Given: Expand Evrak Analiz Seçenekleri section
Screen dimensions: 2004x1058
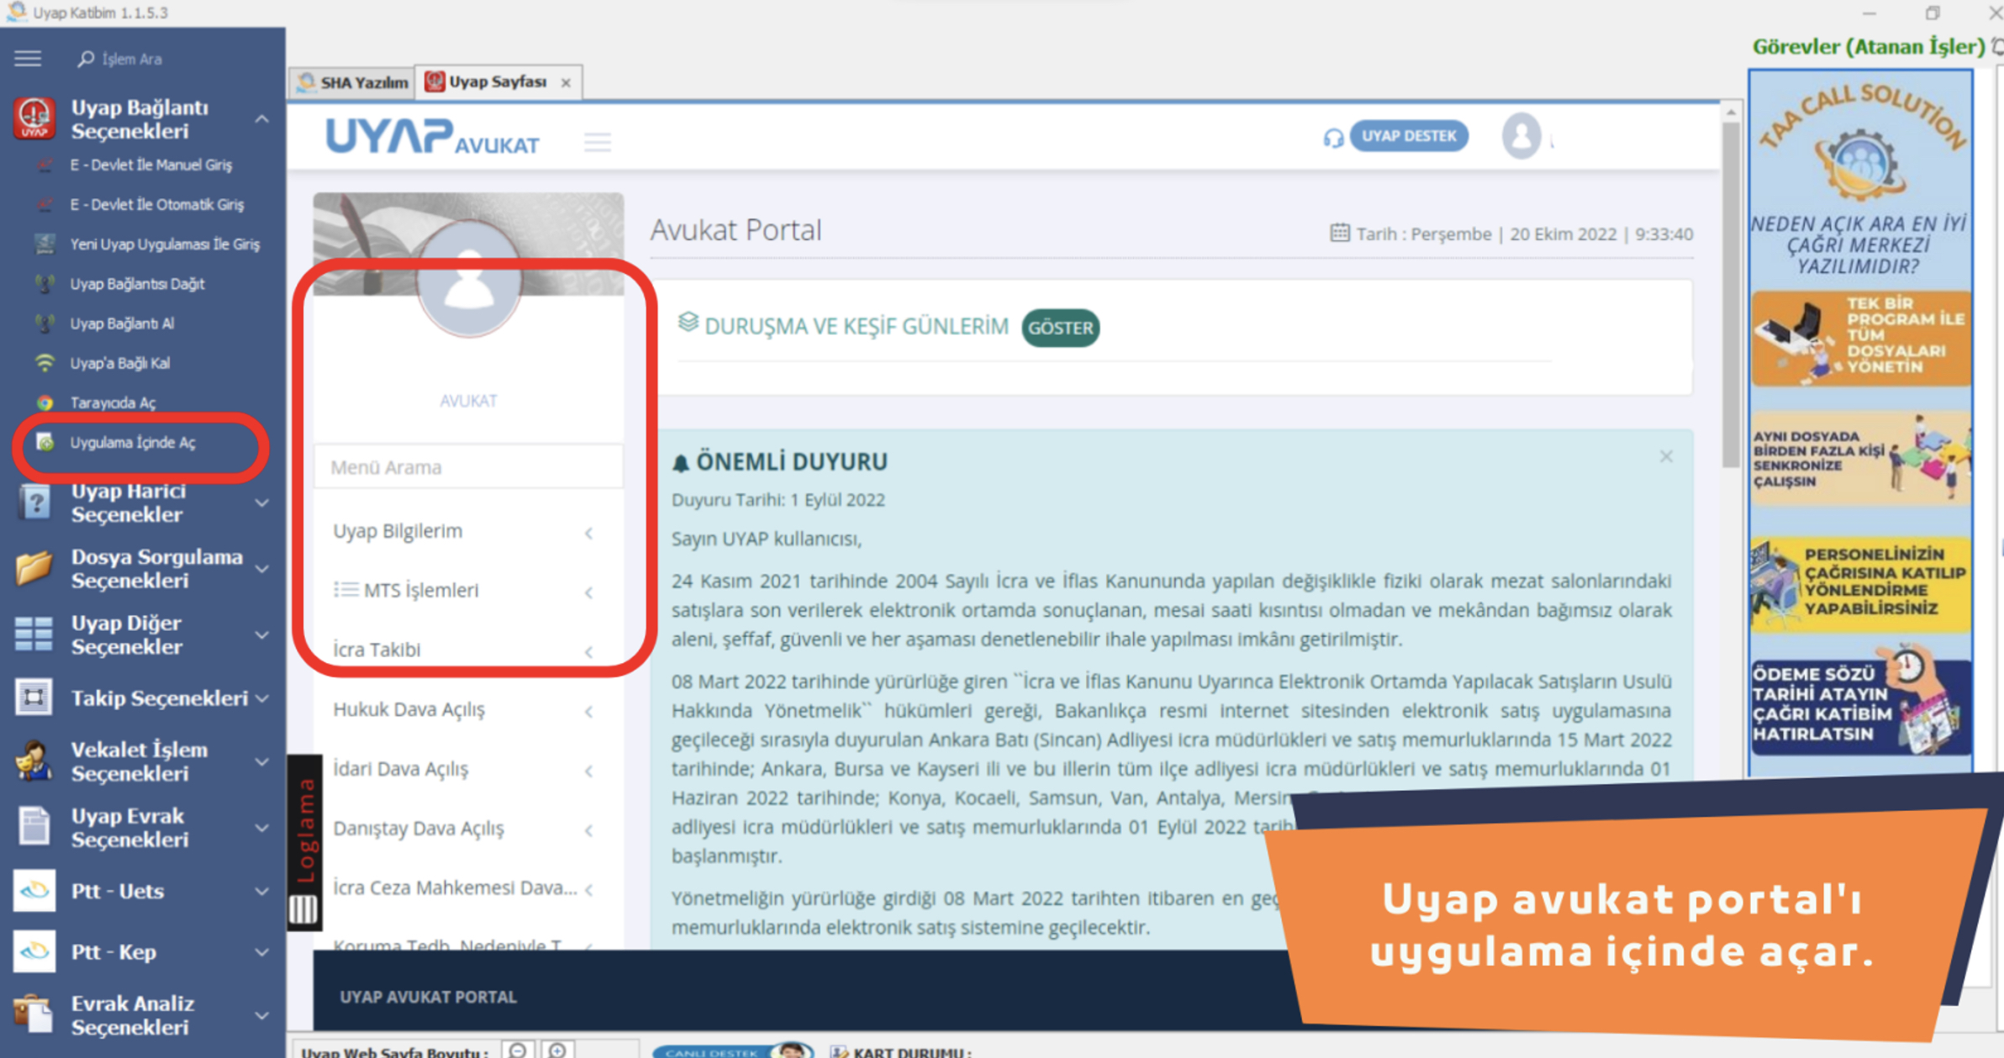Looking at the screenshot, I should point(262,1015).
